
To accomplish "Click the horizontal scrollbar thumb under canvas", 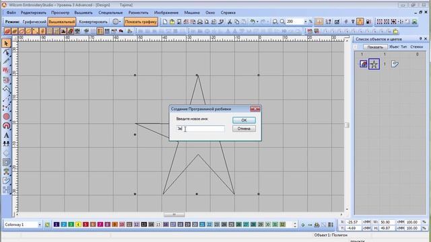I will pyautogui.click(x=174, y=214).
